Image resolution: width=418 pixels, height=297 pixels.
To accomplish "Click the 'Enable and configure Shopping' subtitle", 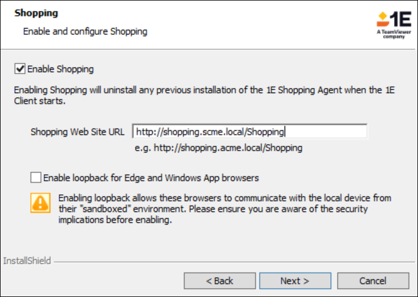I will click(85, 31).
